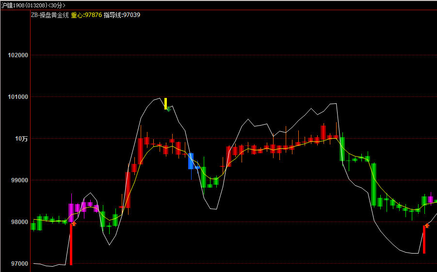The image size is (437, 272).
Task: Click the first orange up arrow near 98000
Action: point(74,224)
